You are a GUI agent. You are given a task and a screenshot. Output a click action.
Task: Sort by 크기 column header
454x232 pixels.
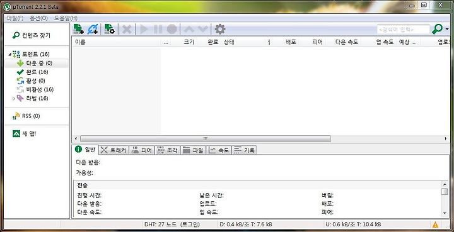click(184, 42)
